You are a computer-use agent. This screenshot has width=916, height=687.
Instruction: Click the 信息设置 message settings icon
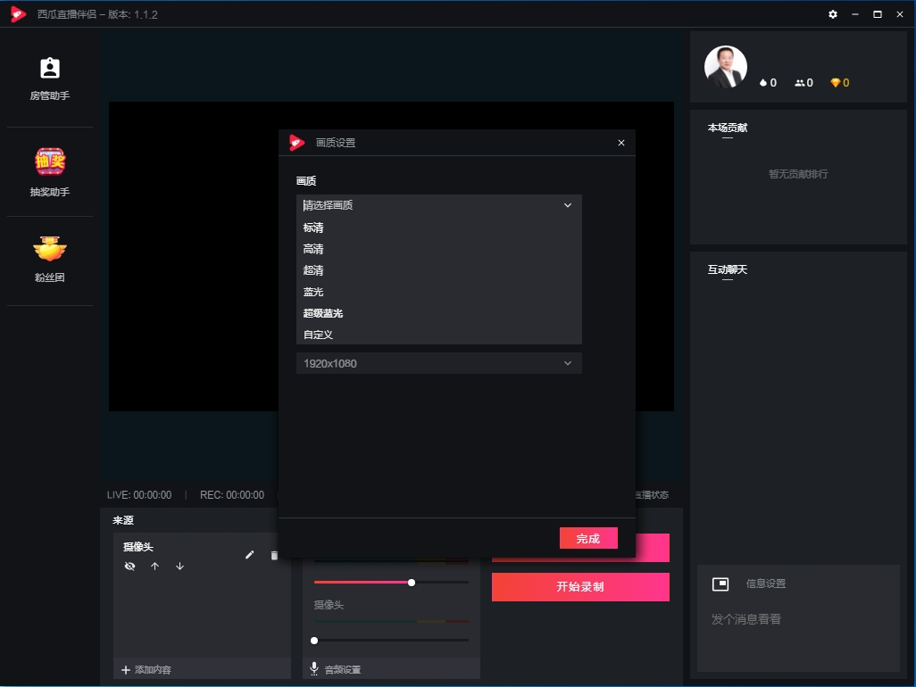click(720, 584)
